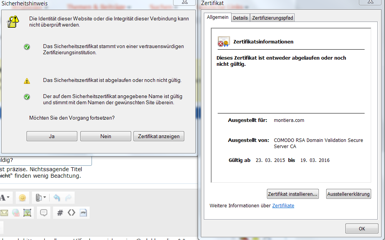Click the yellow warning triangle for expired certificate
This screenshot has height=240, width=385.
[x=27, y=81]
